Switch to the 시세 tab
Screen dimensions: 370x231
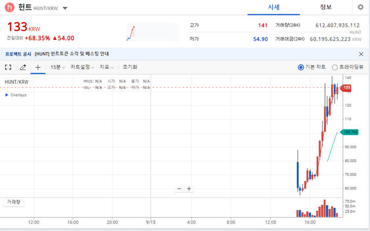(273, 8)
